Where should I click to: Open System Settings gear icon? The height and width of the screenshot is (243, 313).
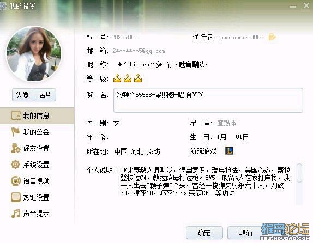click(x=16, y=165)
